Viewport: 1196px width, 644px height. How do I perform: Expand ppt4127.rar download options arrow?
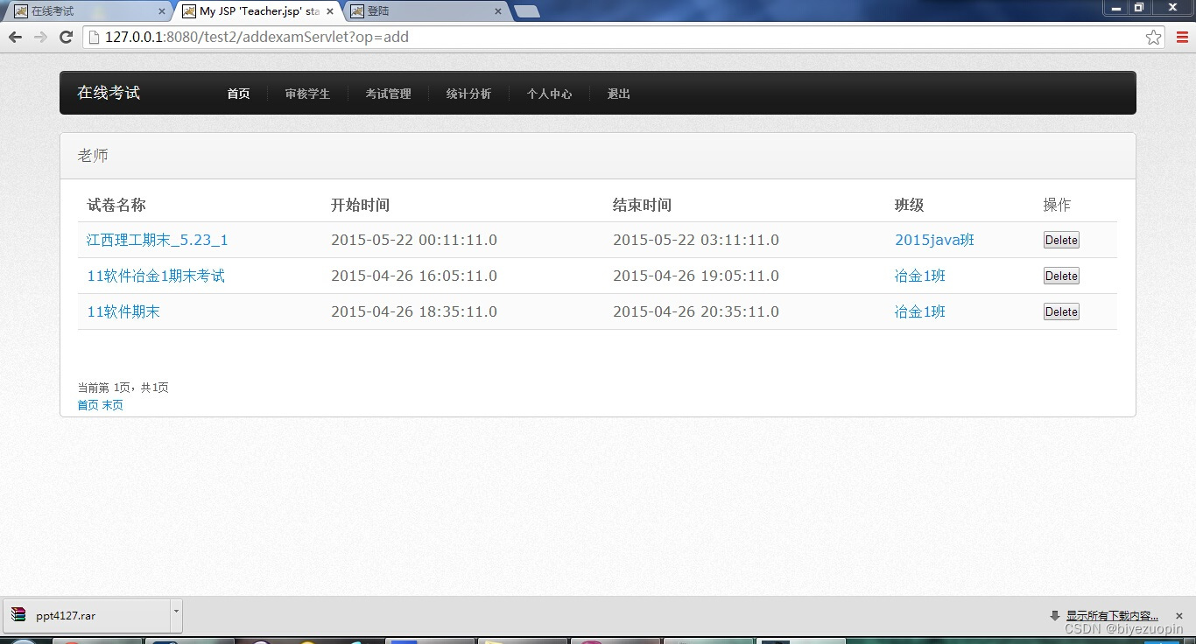pyautogui.click(x=176, y=616)
